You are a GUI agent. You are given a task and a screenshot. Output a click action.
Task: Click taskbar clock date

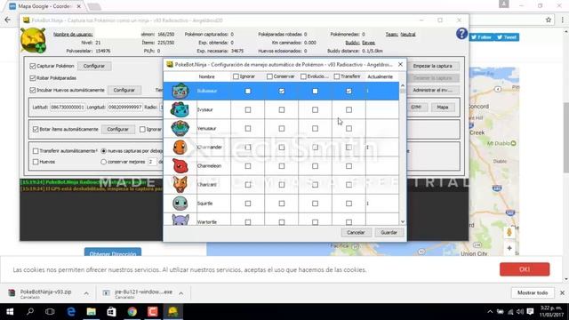[551, 312]
